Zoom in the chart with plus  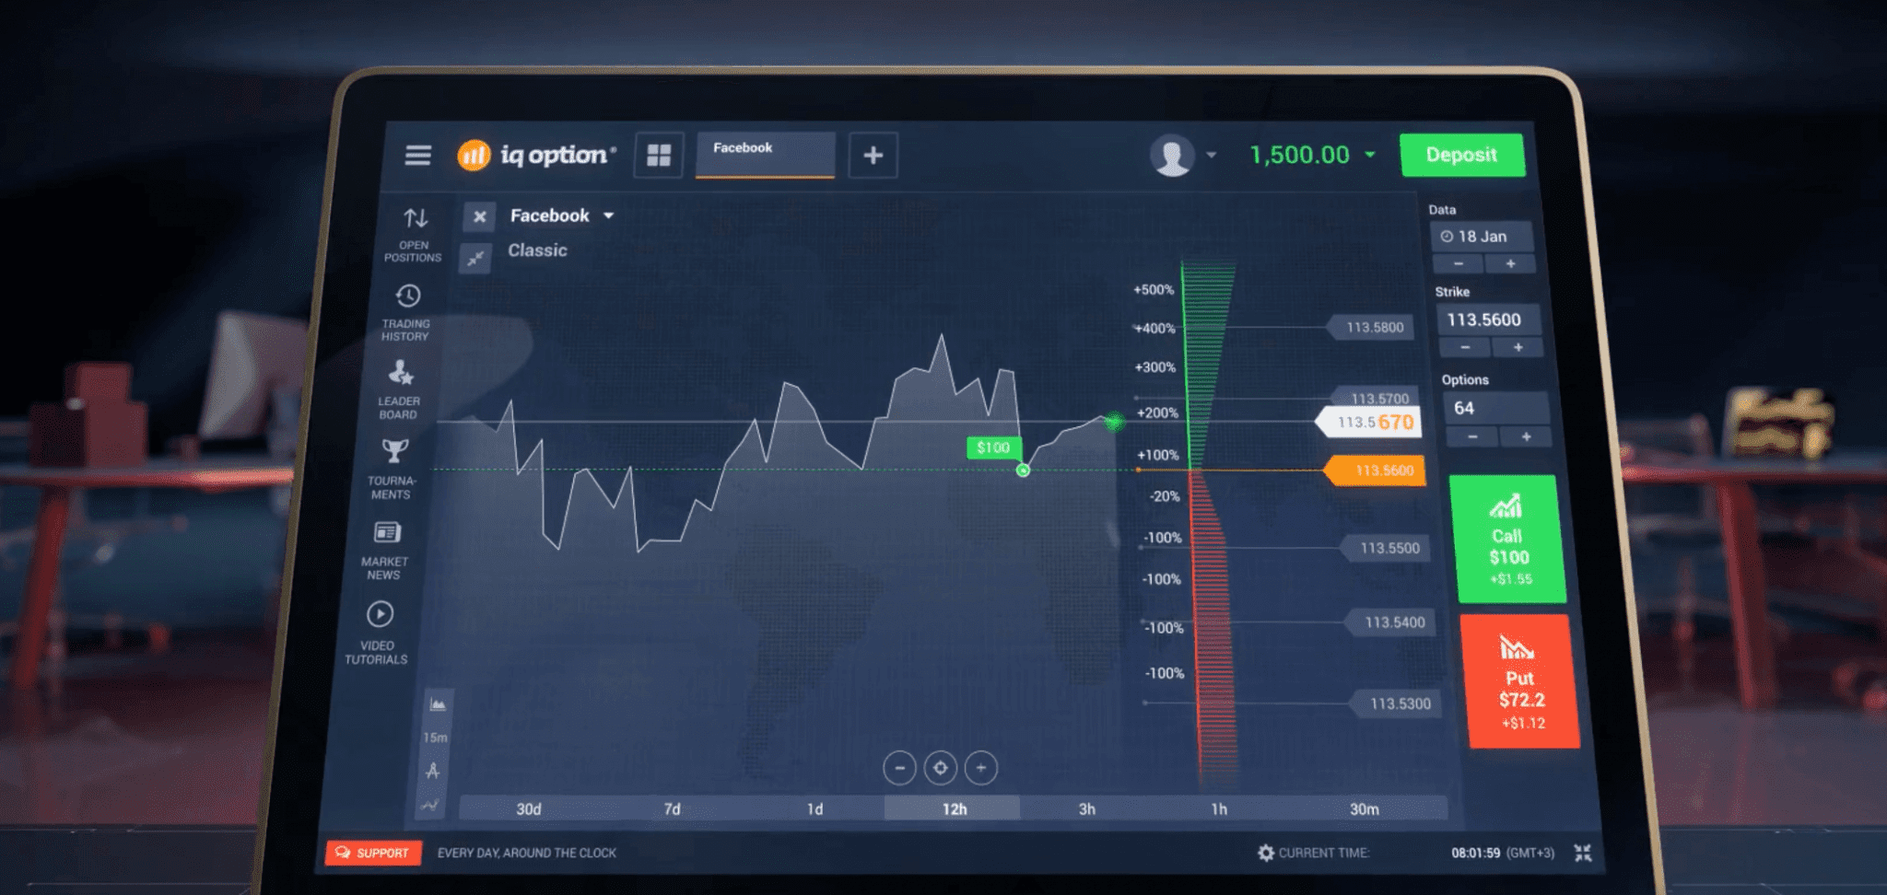[x=981, y=768]
